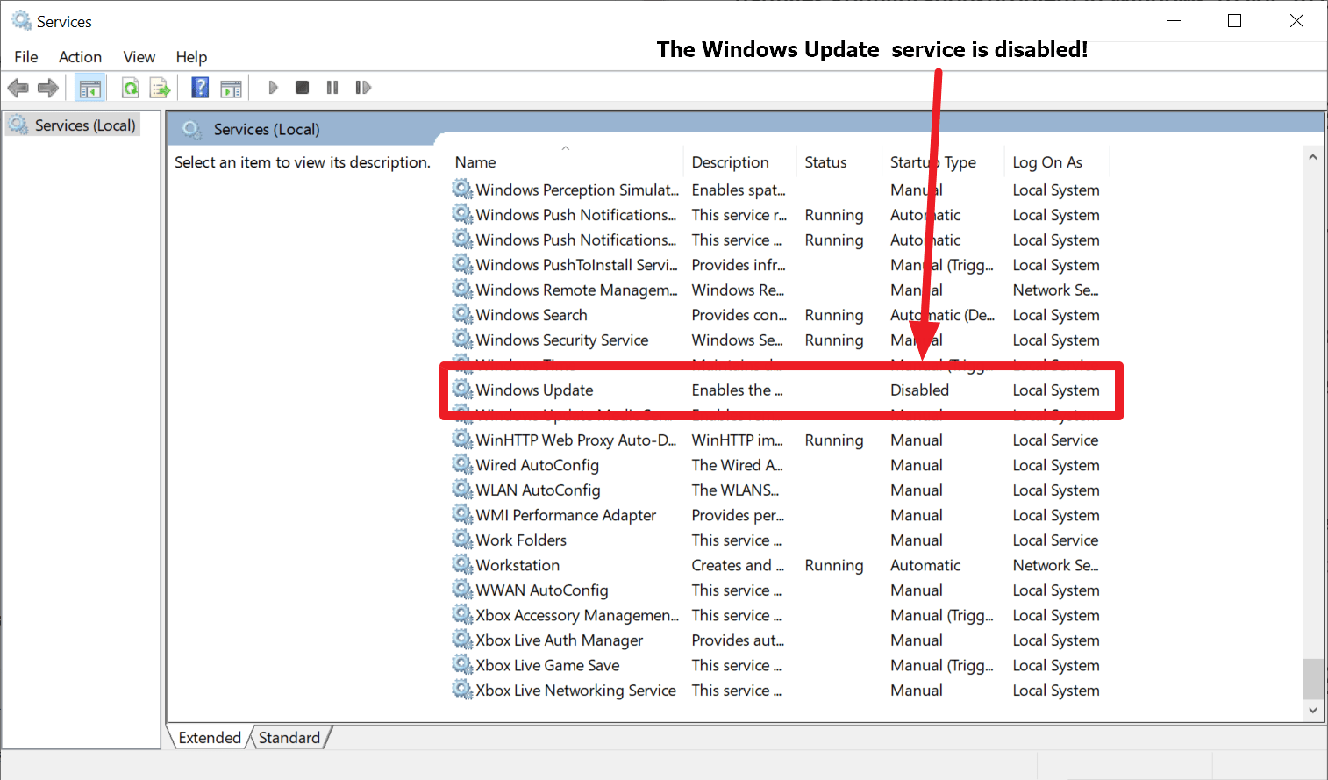The height and width of the screenshot is (780, 1328).
Task: Click 'Creates and ...' description cell
Action: [738, 566]
